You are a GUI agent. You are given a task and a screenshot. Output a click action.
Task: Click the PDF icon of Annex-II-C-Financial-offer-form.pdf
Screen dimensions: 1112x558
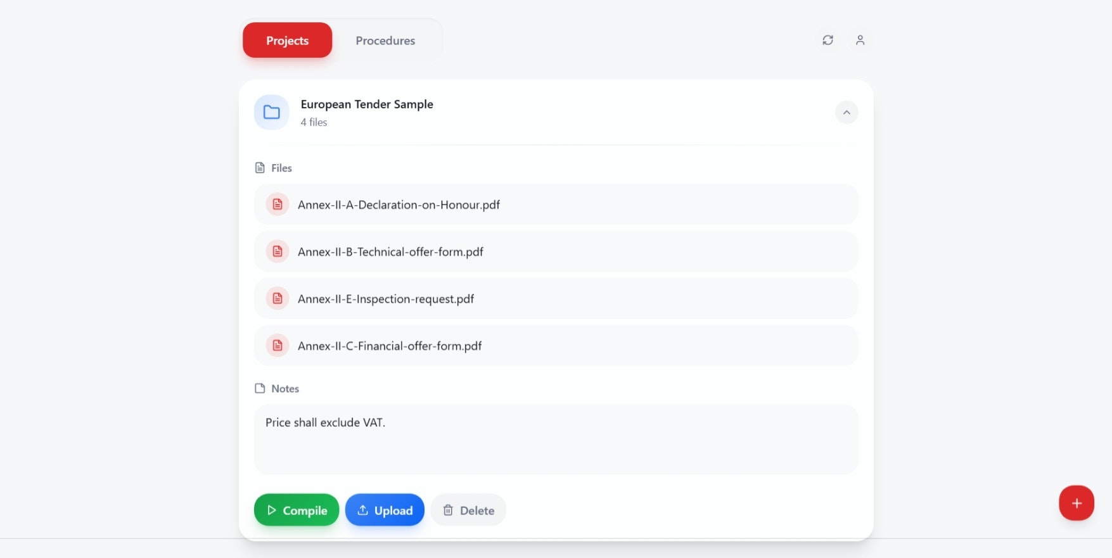278,345
